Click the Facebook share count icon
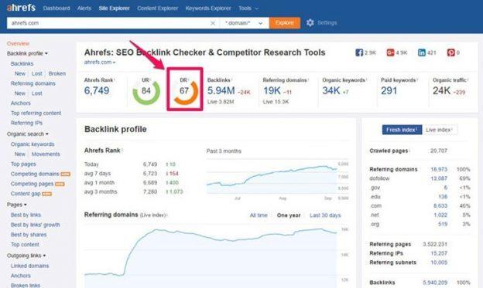 359,53
